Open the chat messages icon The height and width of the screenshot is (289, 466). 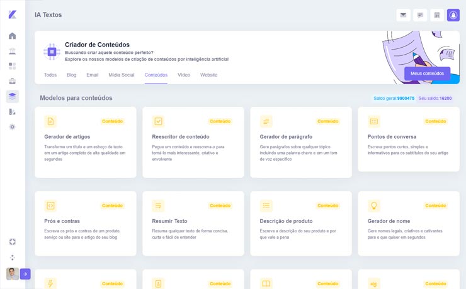point(420,15)
